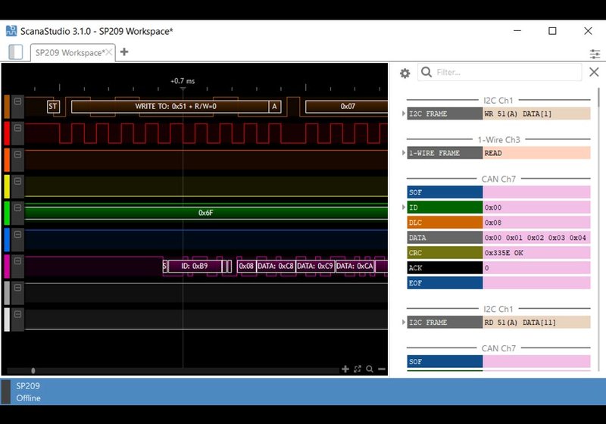Close the decoded packets panel
This screenshot has width=606, height=424.
(x=594, y=72)
